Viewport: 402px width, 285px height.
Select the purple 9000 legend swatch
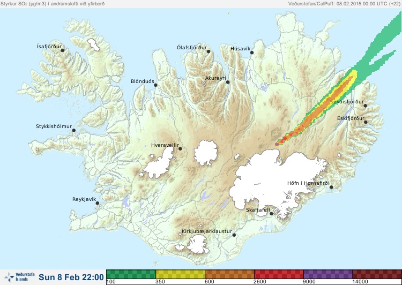(x=328, y=274)
